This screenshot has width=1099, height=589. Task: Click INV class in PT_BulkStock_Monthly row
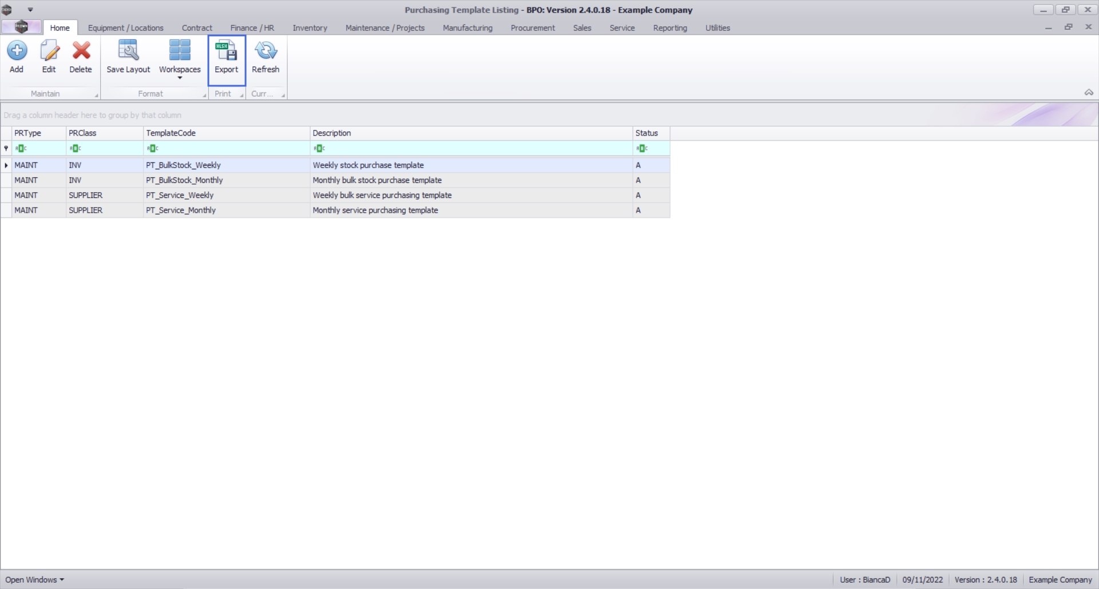click(105, 180)
